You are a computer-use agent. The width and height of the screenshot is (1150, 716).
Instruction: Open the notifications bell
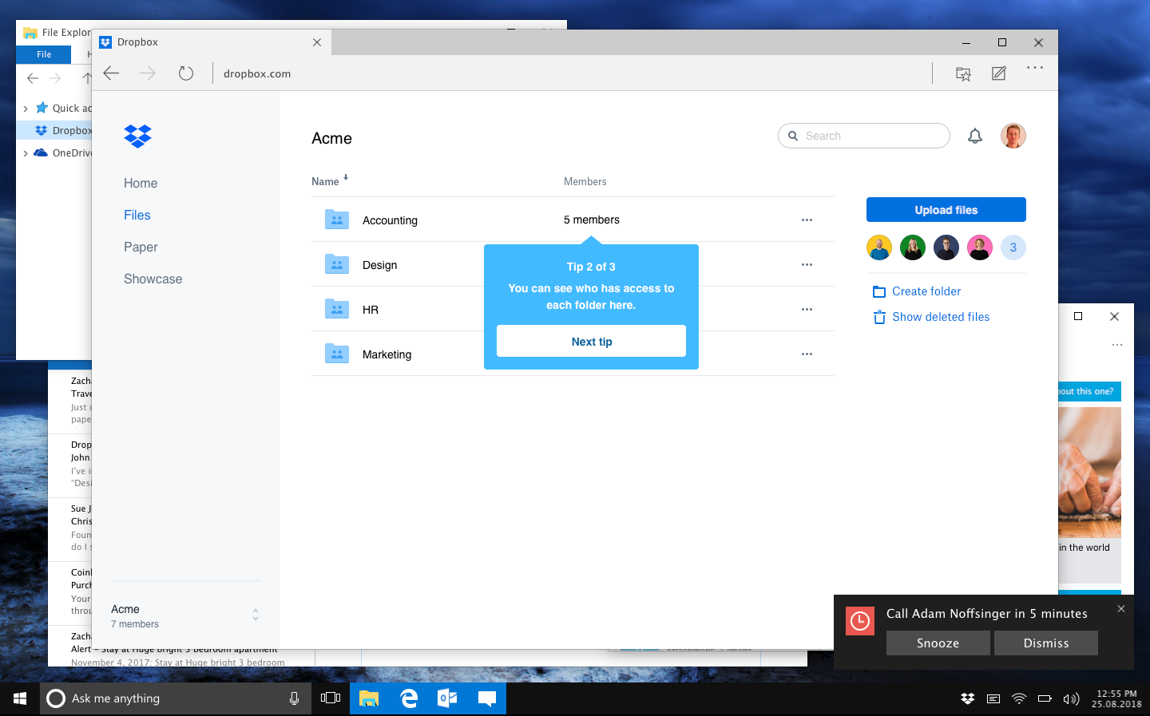975,136
